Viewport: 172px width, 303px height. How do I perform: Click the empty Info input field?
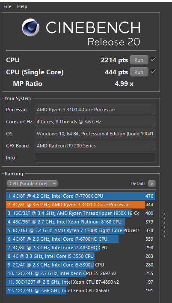click(95, 158)
